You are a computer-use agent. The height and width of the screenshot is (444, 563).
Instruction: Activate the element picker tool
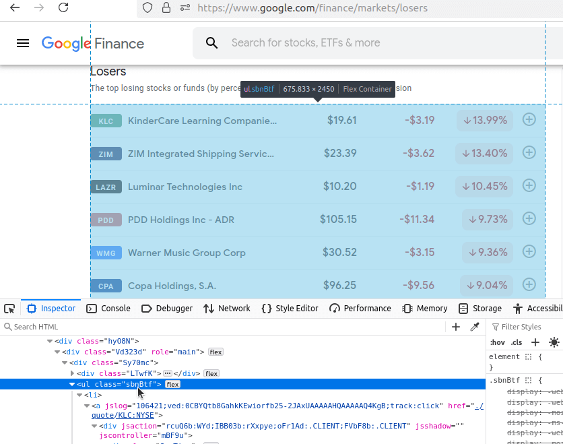click(x=9, y=309)
